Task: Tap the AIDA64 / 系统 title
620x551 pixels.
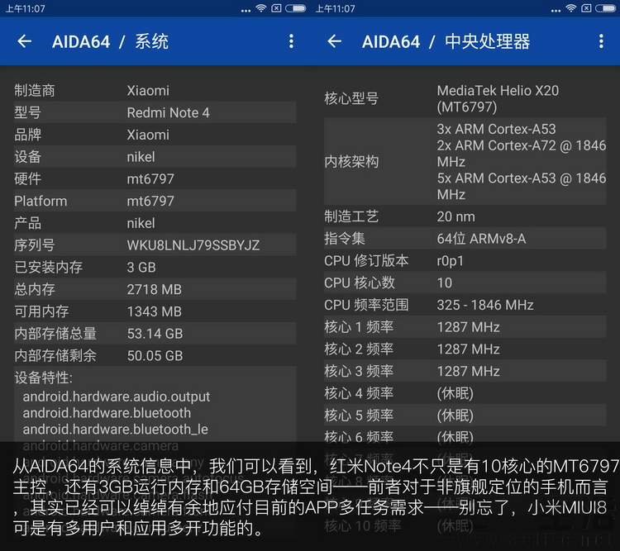Action: click(x=110, y=41)
